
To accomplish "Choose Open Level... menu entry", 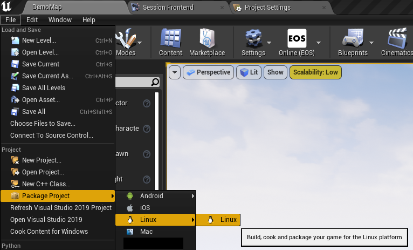I will pyautogui.click(x=58, y=52).
